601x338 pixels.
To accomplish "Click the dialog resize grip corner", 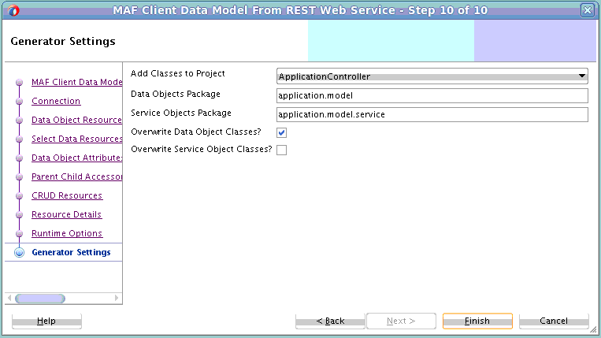I will (x=593, y=329).
